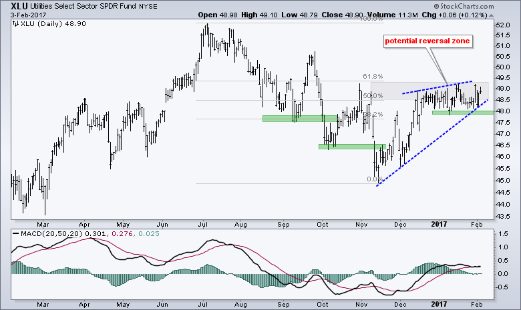Click the 0.0 label on the MACD axis

tap(504, 274)
